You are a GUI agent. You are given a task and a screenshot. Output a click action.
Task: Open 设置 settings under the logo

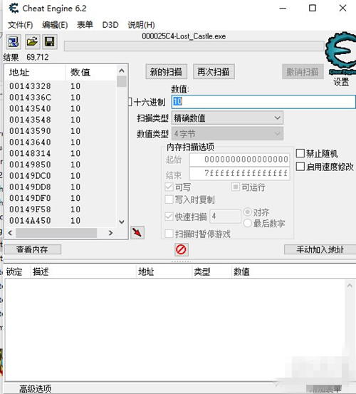[342, 81]
